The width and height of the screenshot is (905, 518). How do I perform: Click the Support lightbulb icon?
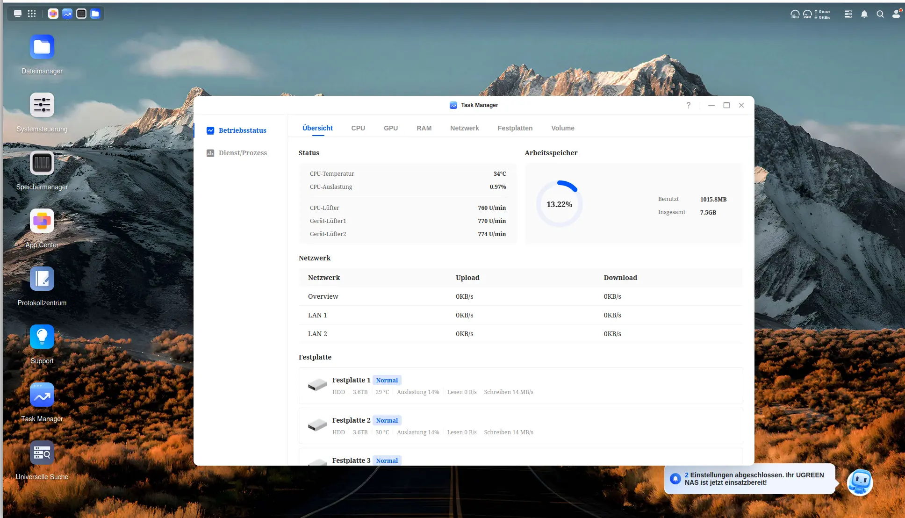[x=42, y=337]
